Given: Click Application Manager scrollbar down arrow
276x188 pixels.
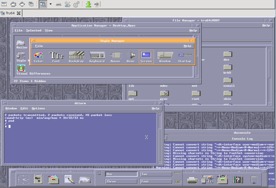Looking at the screenshot, I should (x=197, y=76).
